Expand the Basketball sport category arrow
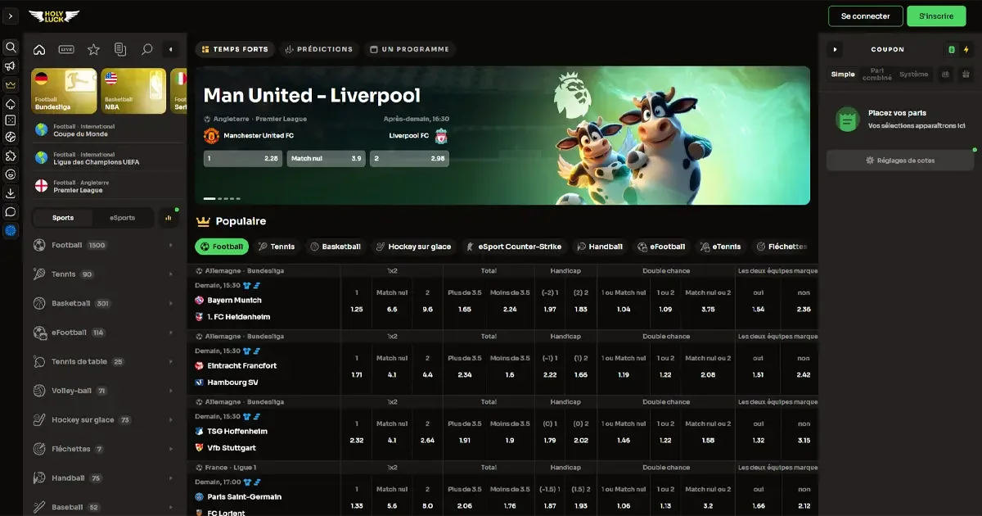The height and width of the screenshot is (516, 982). click(x=171, y=303)
